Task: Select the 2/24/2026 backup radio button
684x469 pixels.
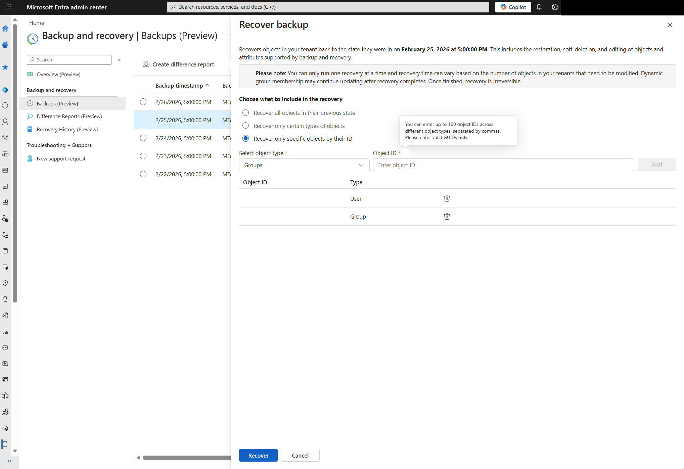Action: coord(143,138)
